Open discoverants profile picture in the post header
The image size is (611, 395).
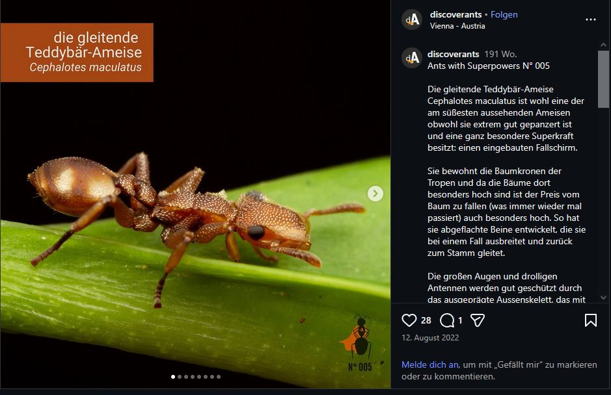[x=412, y=20]
